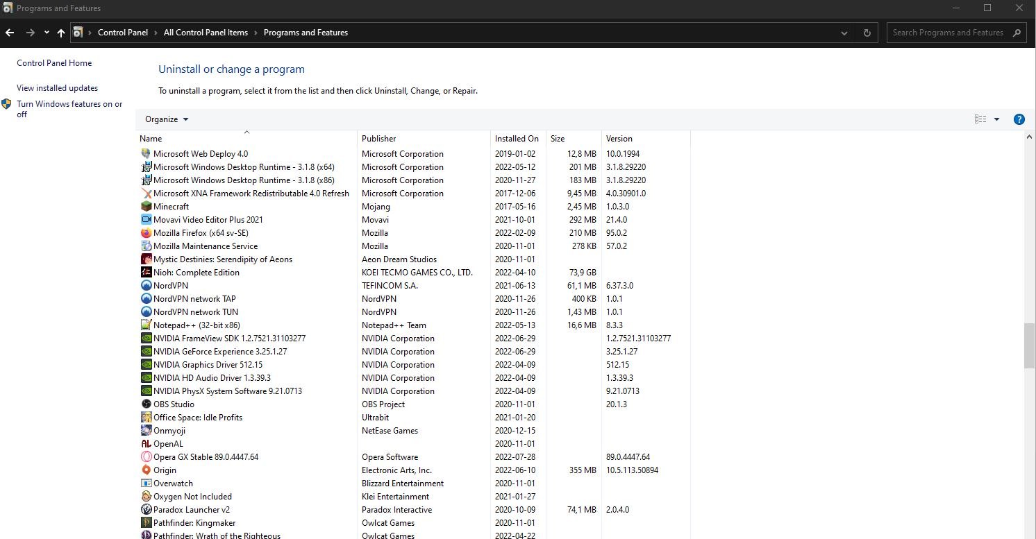Select NVIDIA GeForce Experience icon
The image size is (1036, 539).
tap(146, 352)
